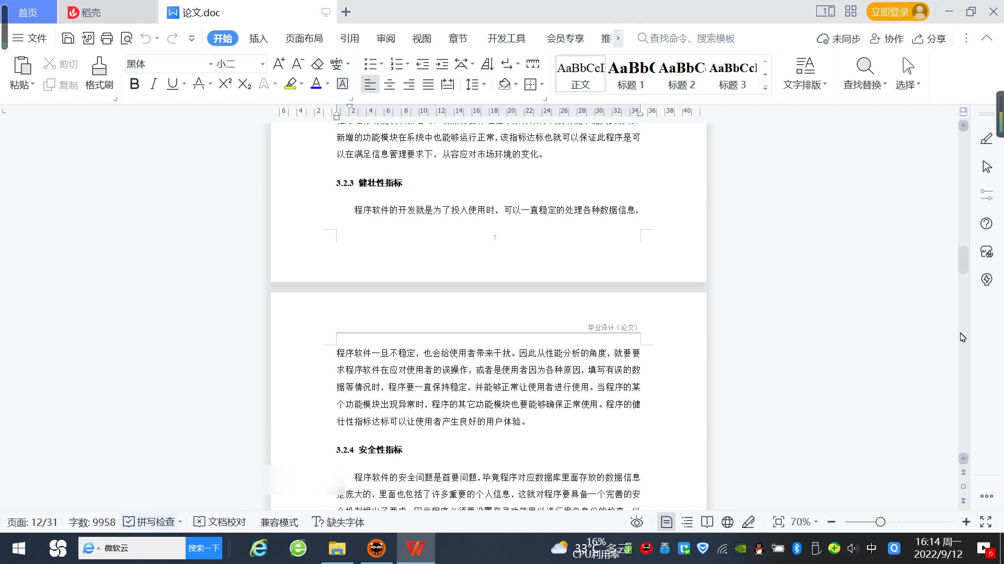Open font size dropdown 小二

263,64
